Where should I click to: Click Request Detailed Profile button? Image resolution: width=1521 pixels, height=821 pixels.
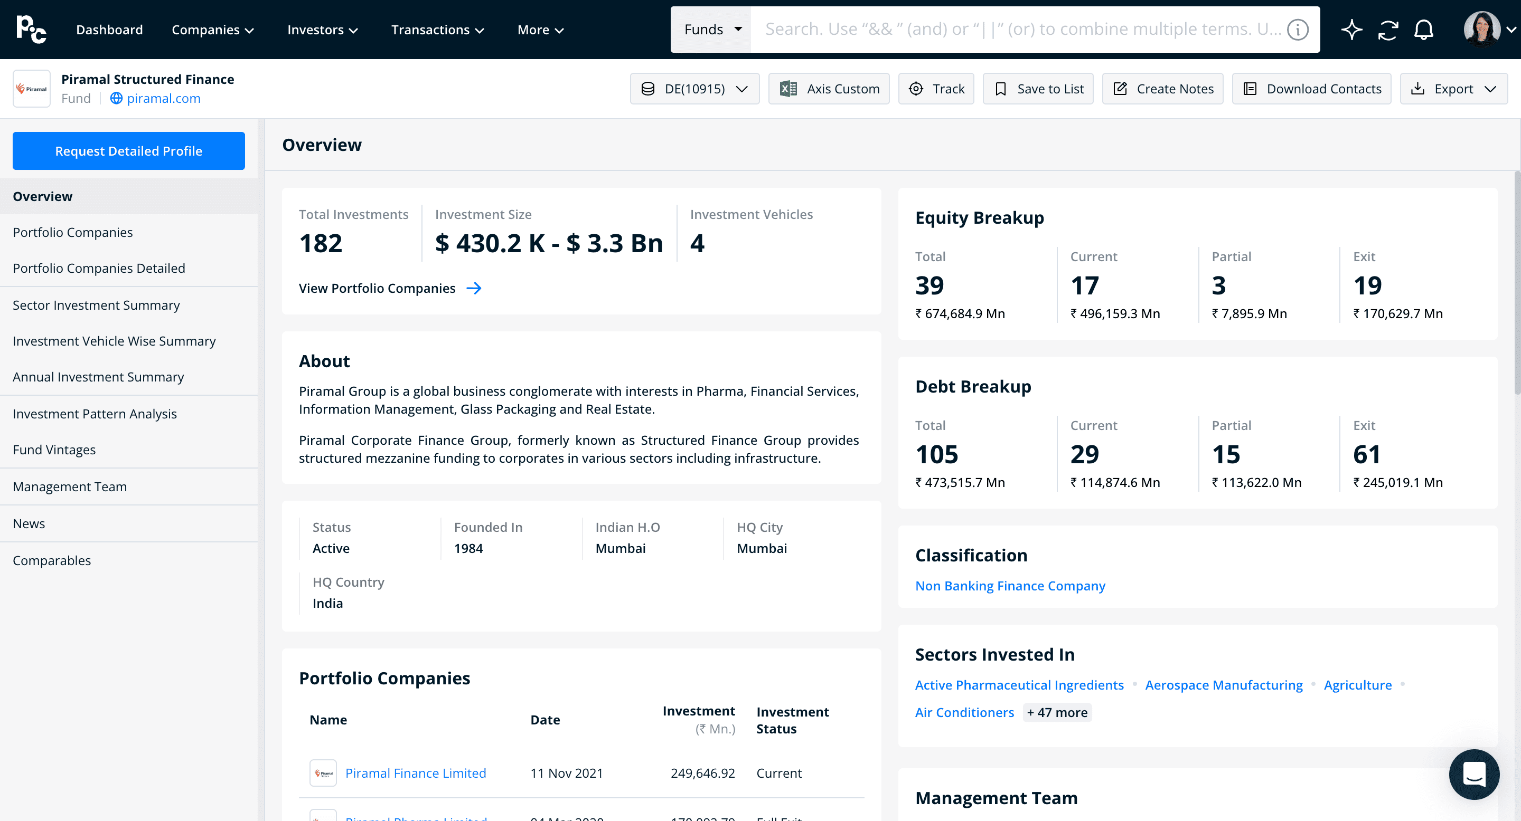(x=129, y=151)
